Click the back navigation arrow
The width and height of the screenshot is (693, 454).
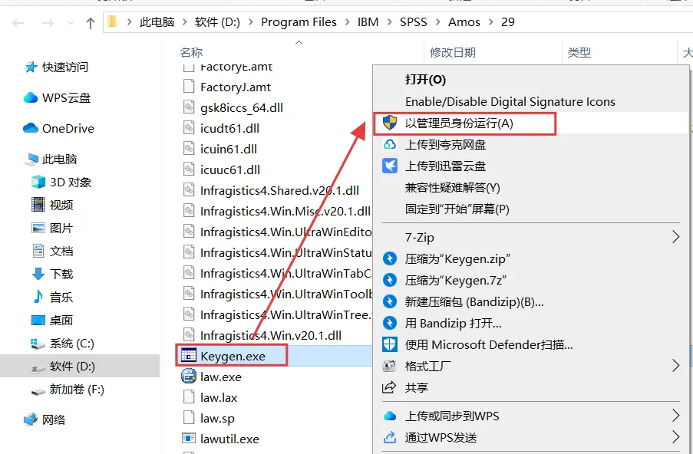pos(18,22)
